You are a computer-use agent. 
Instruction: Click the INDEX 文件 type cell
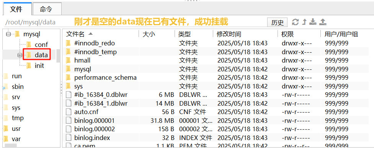pyautogui.click(x=196, y=138)
